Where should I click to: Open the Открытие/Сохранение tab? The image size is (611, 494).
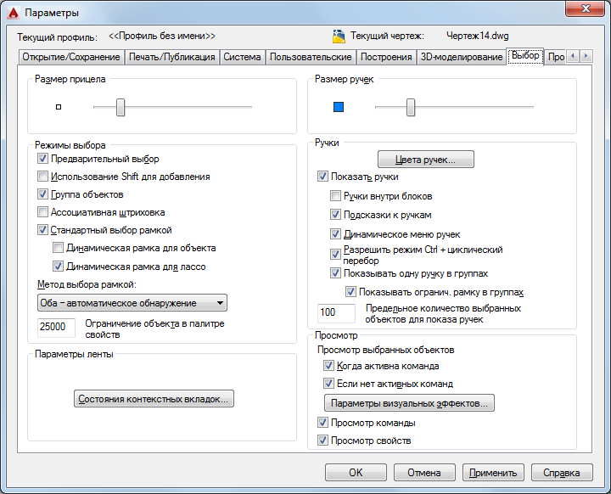tap(71, 57)
